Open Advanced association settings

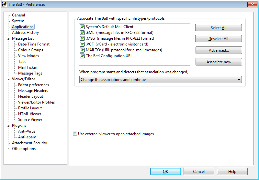(219, 50)
